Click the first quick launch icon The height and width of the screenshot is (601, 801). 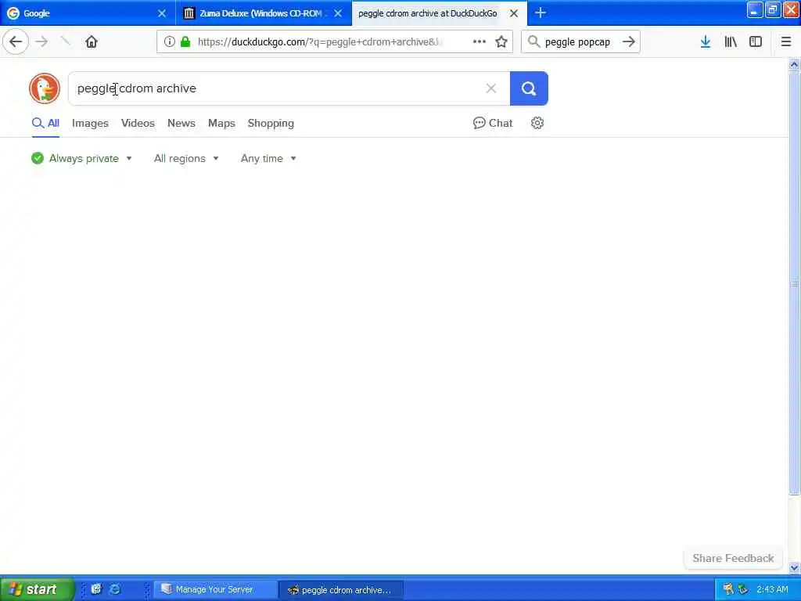[x=96, y=589]
